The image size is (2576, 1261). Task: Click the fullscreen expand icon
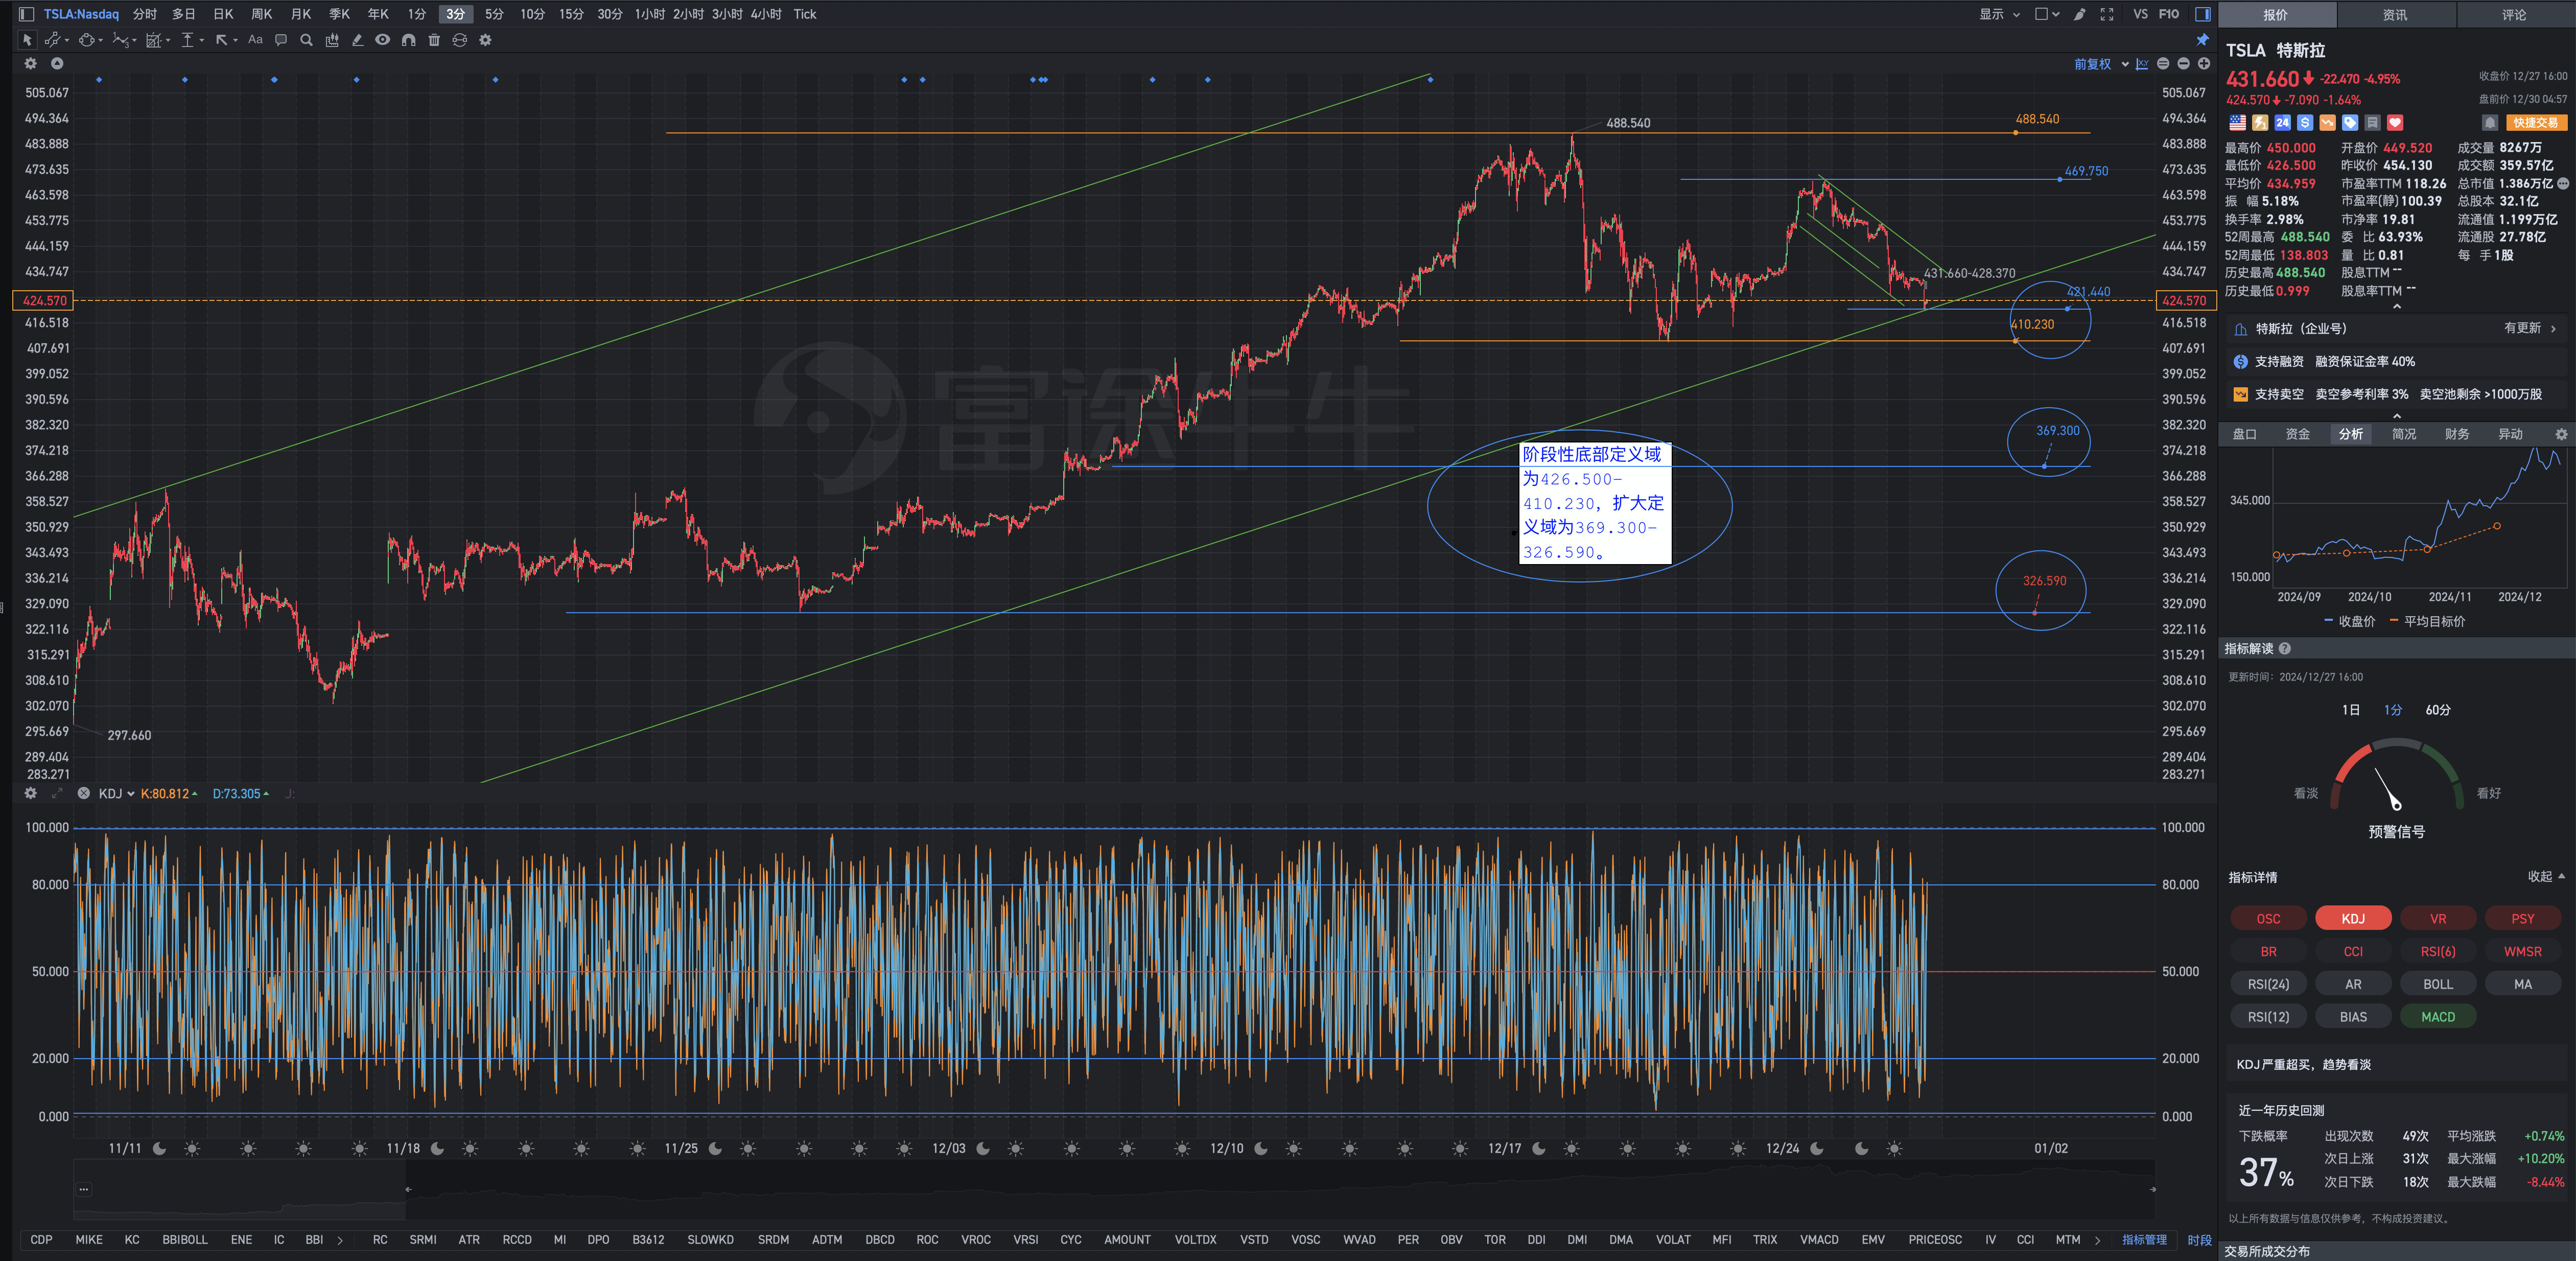pyautogui.click(x=2107, y=14)
